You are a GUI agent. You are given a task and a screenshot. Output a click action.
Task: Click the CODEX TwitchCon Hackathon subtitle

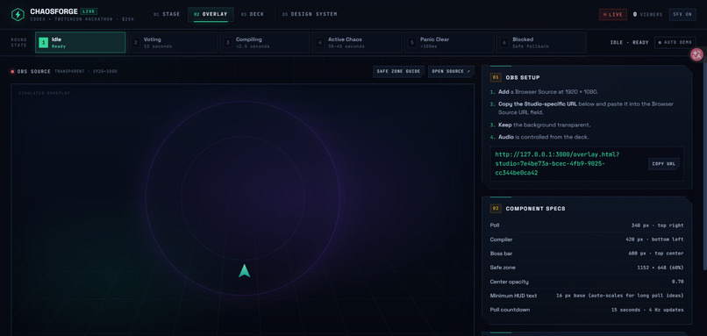coord(82,19)
